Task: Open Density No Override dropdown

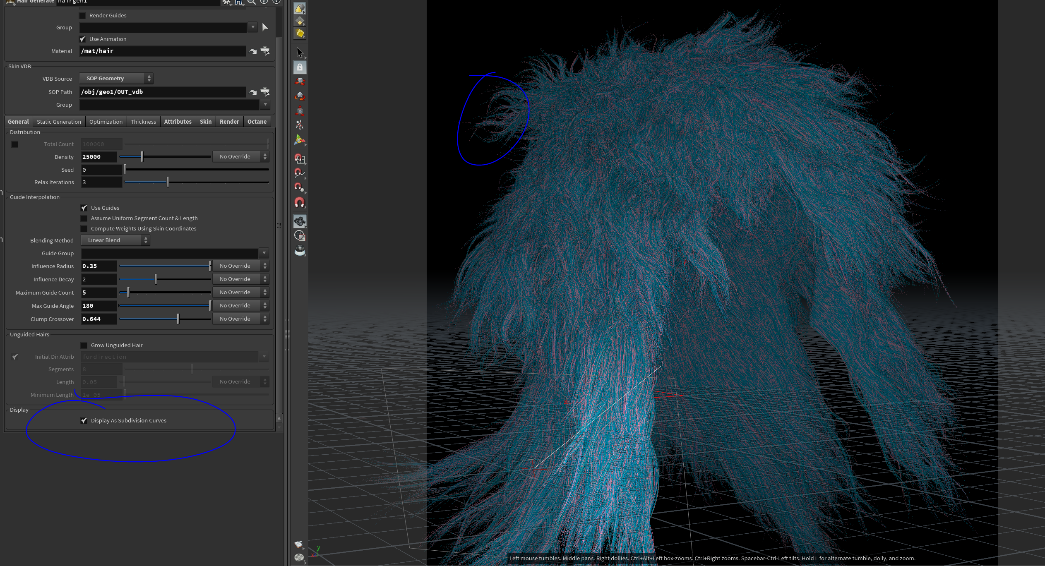Action: (240, 156)
